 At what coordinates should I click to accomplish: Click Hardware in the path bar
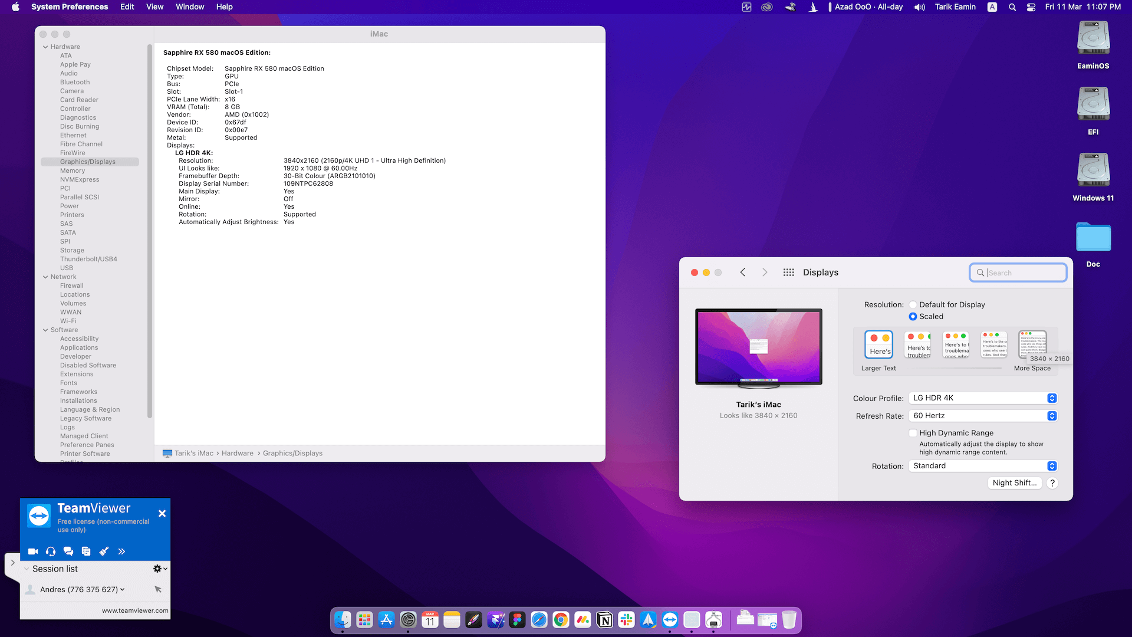click(238, 453)
